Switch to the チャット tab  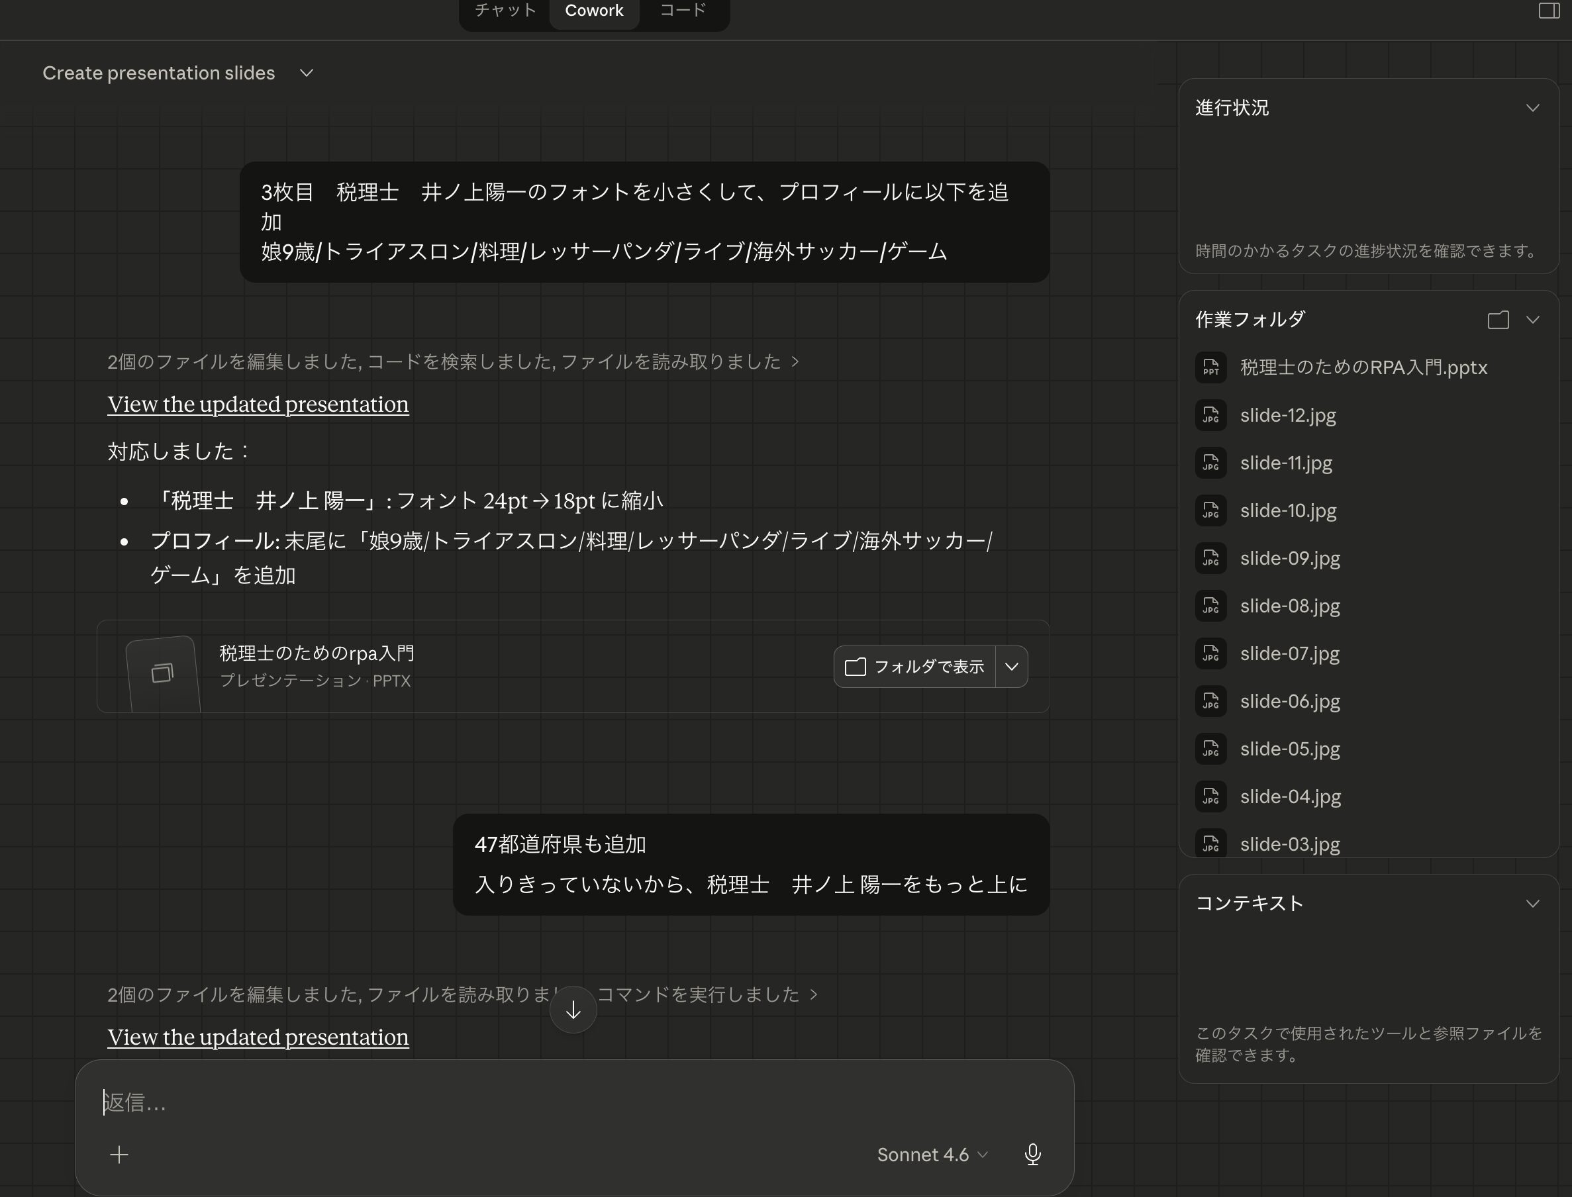[x=505, y=11]
